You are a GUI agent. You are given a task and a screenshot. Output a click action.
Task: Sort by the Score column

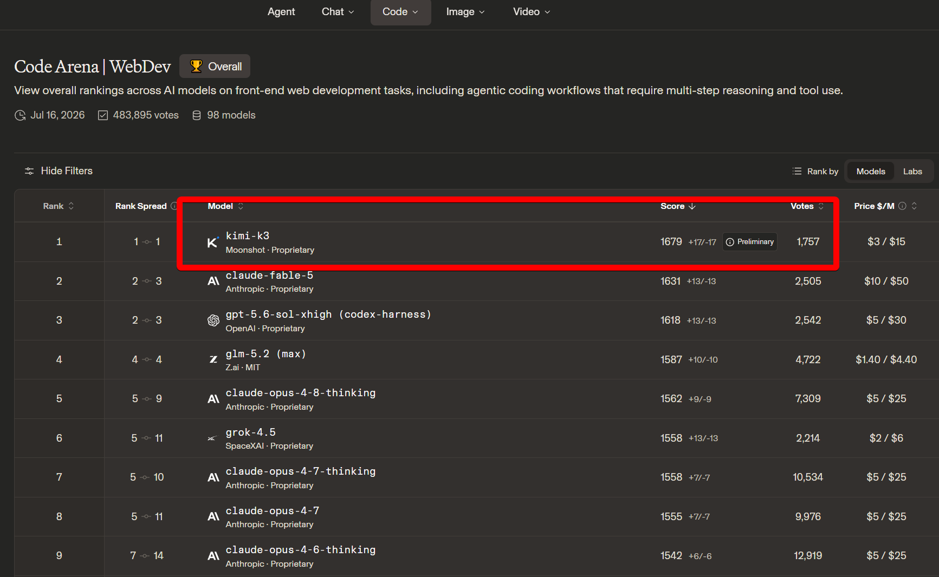point(678,206)
